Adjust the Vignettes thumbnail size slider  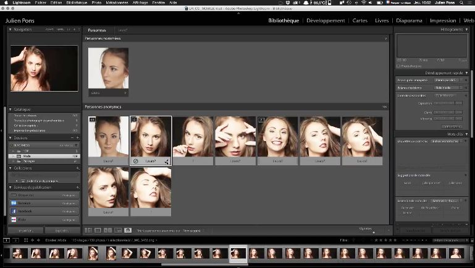click(374, 232)
